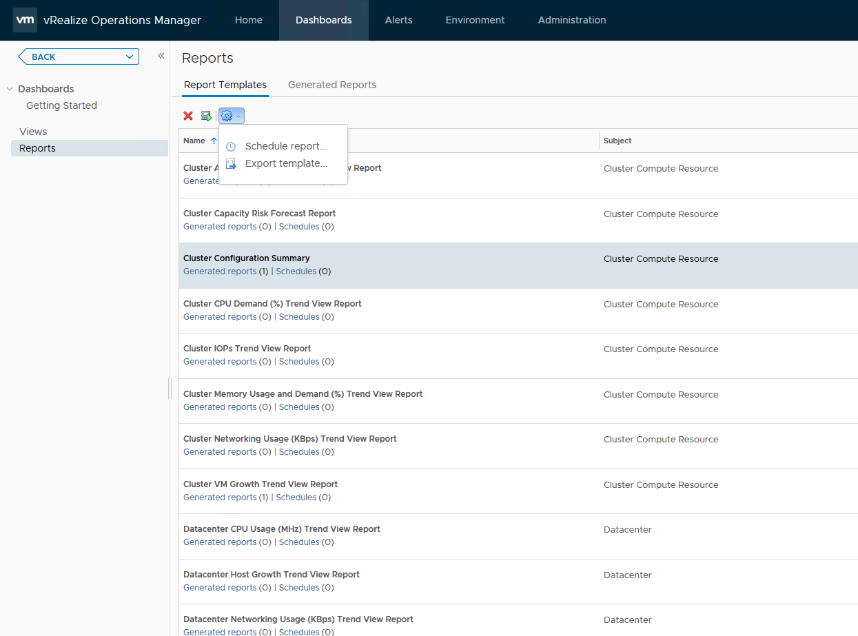Open Generated reports for Datacenter Host Growth
This screenshot has width=858, height=636.
(x=220, y=588)
